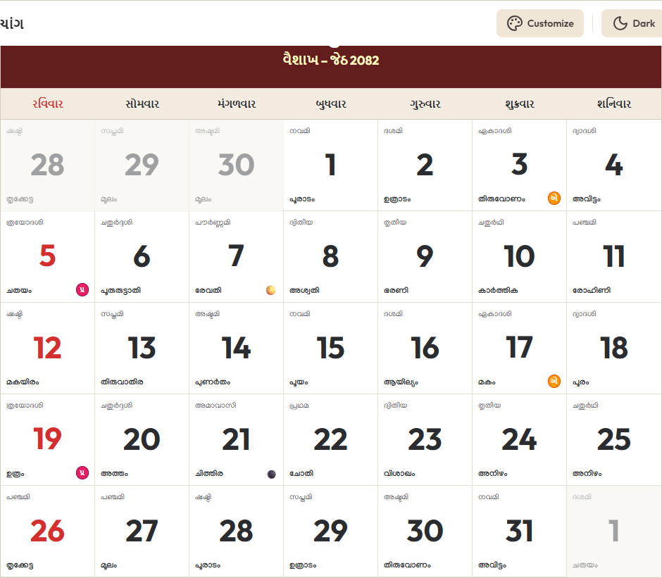The image size is (662, 578).
Task: Select the red Sunday date 26
Action: coord(47,531)
